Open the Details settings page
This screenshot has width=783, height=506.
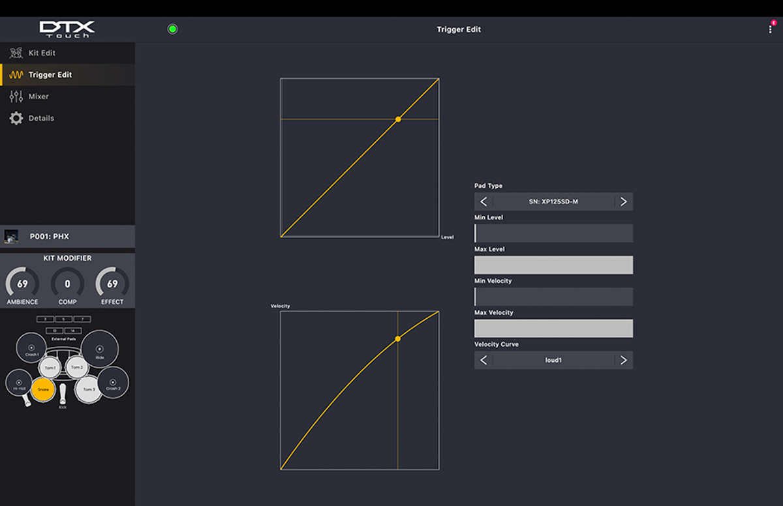(41, 118)
